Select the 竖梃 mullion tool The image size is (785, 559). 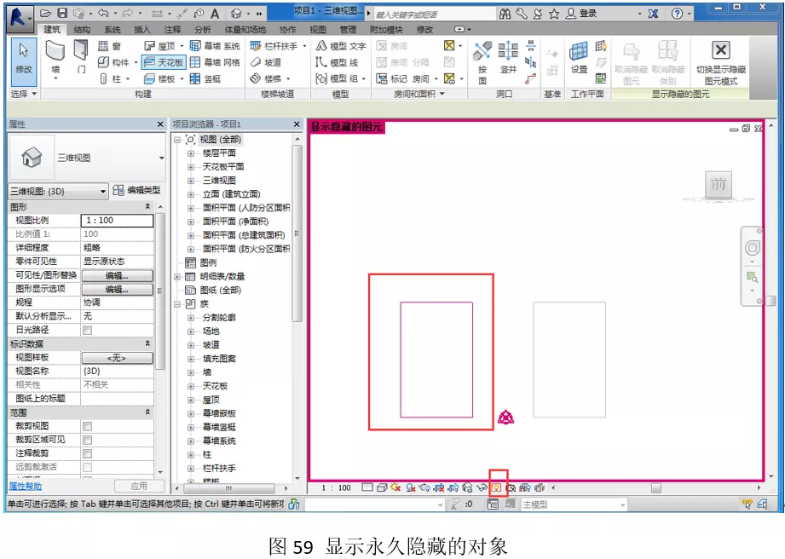click(205, 78)
